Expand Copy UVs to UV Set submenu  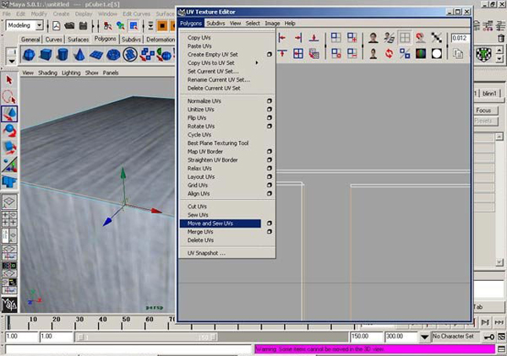click(257, 62)
